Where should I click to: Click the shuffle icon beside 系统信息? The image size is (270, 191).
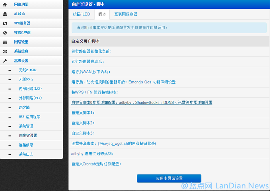pos(5,51)
